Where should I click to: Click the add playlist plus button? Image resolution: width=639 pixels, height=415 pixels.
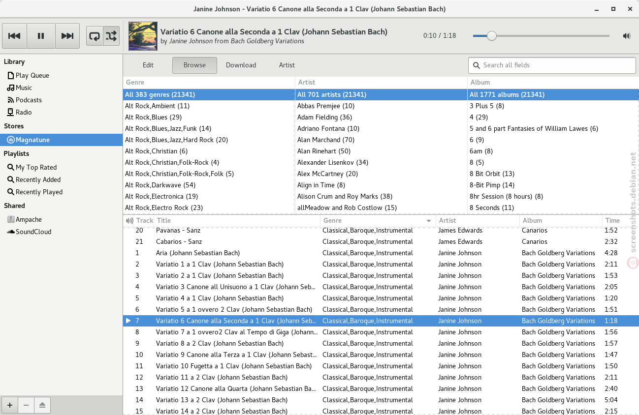tap(10, 405)
